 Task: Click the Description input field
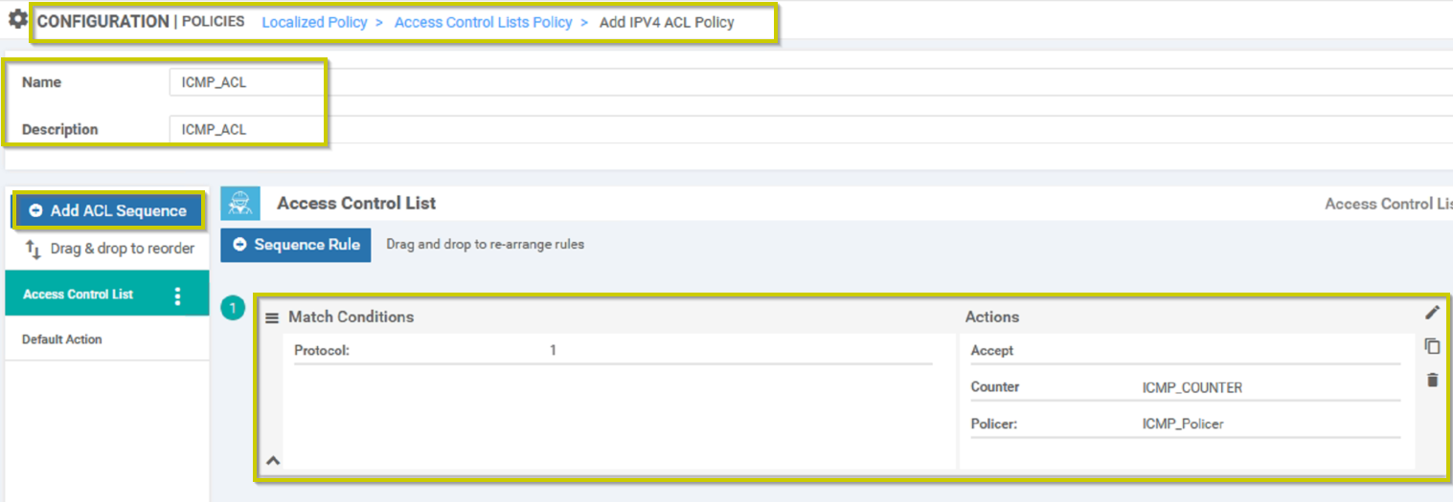pyautogui.click(x=810, y=129)
